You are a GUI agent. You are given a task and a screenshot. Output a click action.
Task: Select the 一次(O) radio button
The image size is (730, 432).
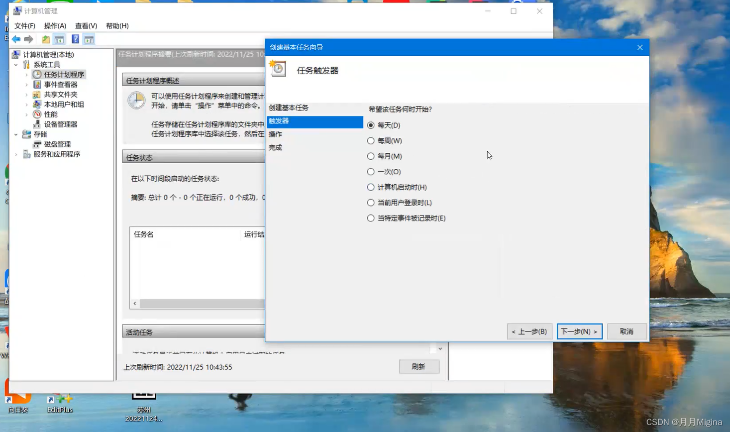point(371,171)
